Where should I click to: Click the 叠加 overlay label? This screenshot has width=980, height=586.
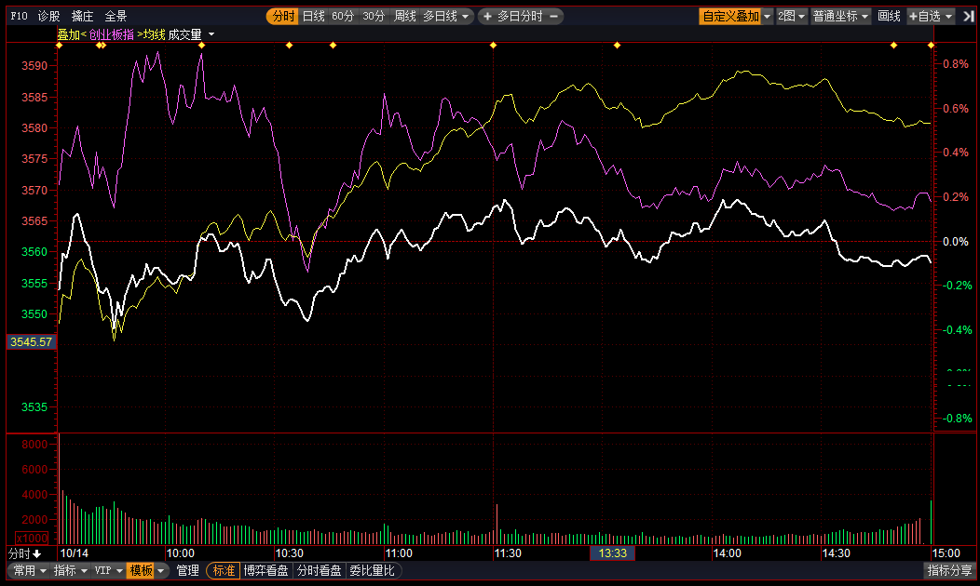(68, 35)
